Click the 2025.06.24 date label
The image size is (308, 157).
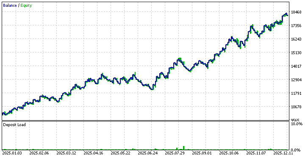148,153
